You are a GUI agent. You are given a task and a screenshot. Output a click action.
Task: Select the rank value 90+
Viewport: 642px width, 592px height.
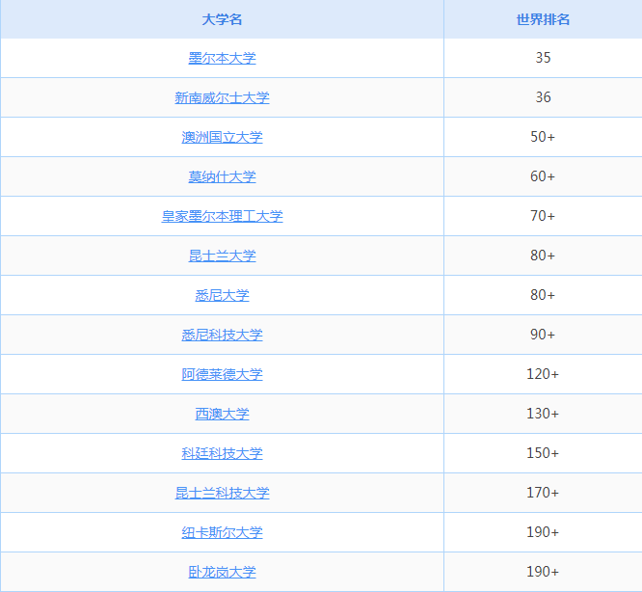point(543,335)
